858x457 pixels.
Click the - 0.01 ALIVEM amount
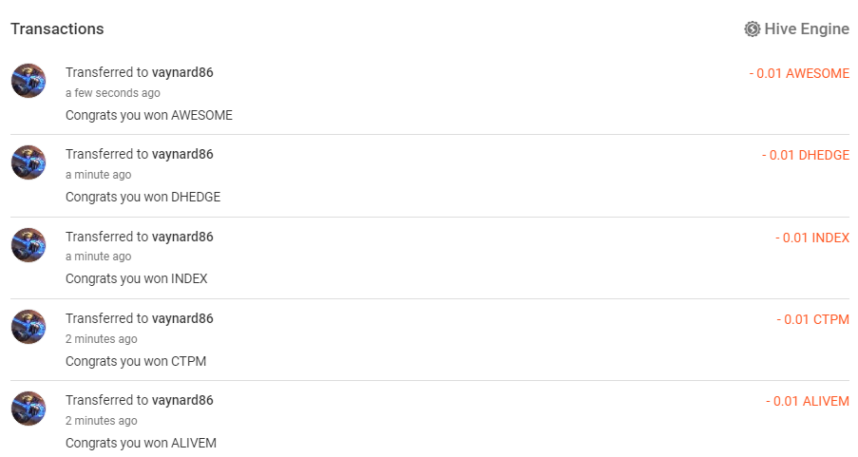pyautogui.click(x=807, y=401)
